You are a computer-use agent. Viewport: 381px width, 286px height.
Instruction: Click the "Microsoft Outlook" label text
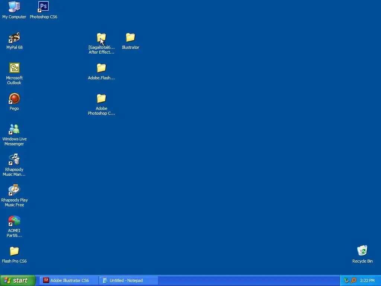(15, 80)
